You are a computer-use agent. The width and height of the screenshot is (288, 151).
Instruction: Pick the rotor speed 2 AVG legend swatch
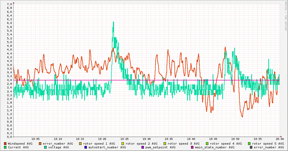point(123,144)
